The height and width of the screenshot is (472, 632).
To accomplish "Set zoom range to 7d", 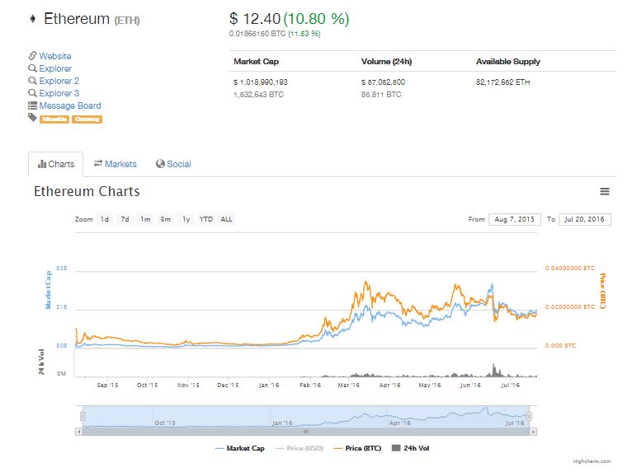I will click(x=125, y=219).
